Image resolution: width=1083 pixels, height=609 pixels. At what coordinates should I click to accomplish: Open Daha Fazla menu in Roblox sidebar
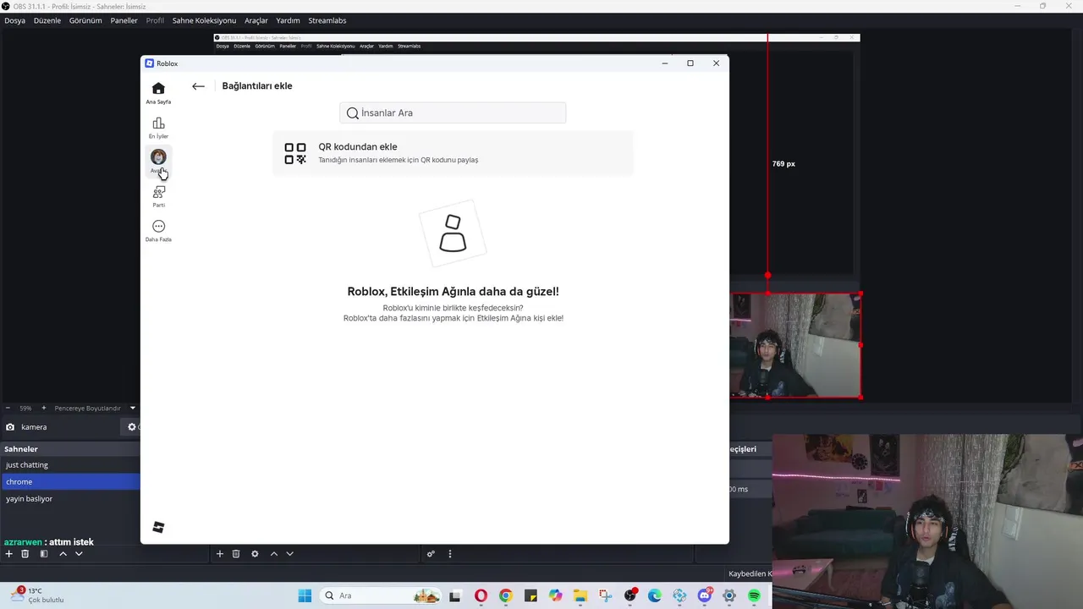[158, 231]
